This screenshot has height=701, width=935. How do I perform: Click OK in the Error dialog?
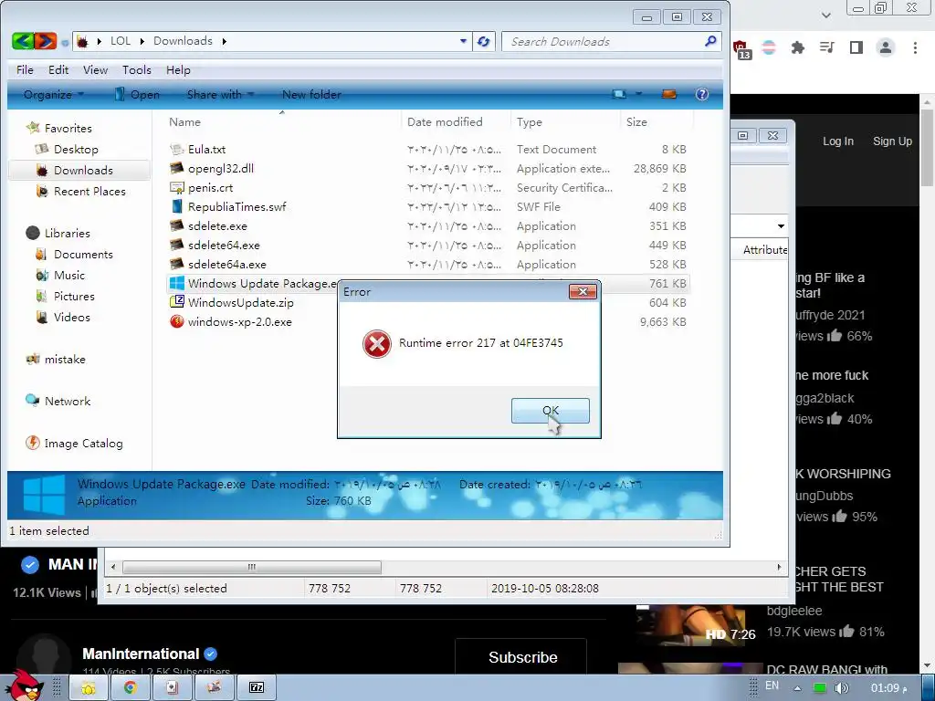tap(550, 411)
